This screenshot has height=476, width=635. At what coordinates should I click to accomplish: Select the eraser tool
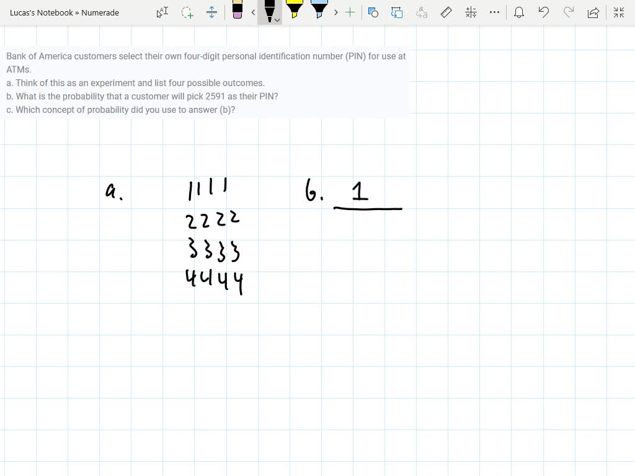(237, 10)
